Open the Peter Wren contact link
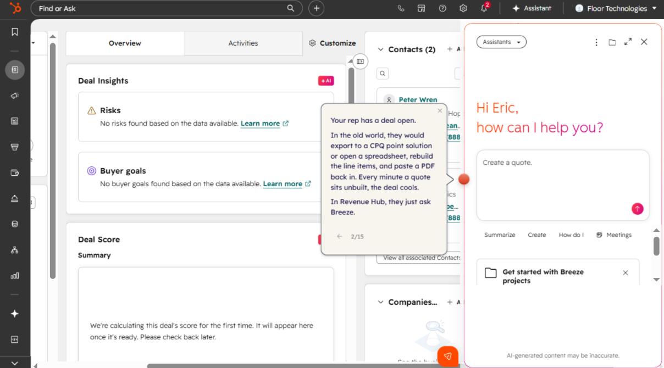664x368 pixels. (418, 99)
